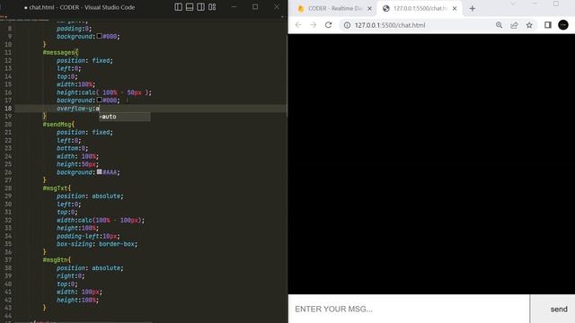The image size is (575, 323).
Task: Open color swatch for #000 on line 9
Action: tap(100, 36)
